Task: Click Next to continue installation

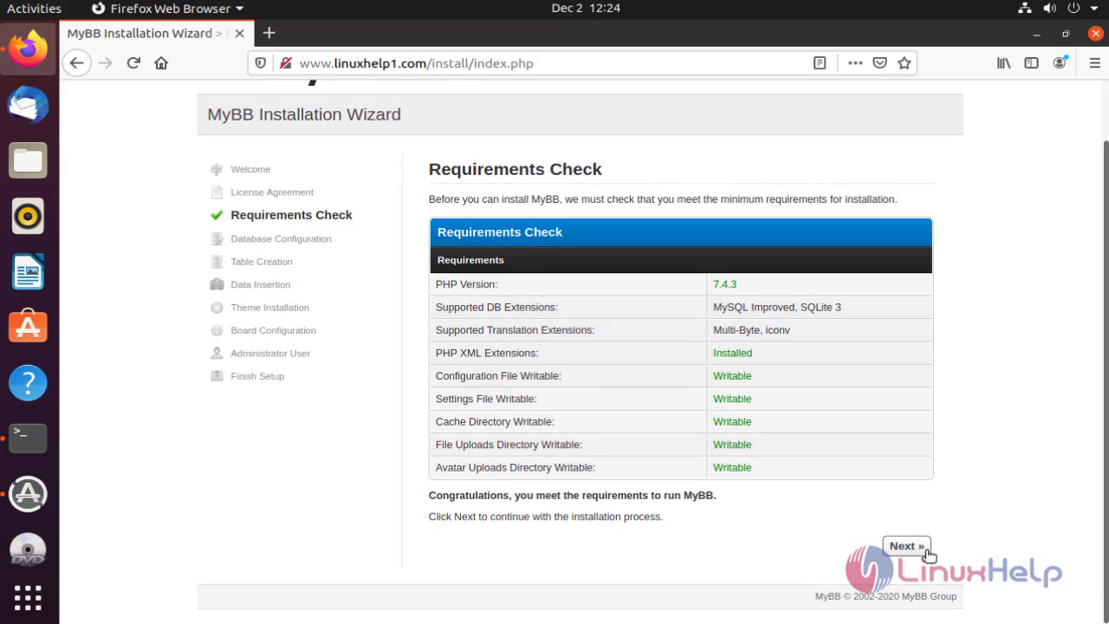Action: 906,546
